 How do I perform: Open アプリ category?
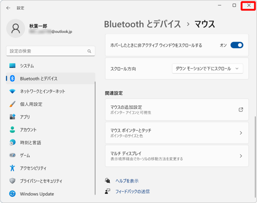coord(50,117)
